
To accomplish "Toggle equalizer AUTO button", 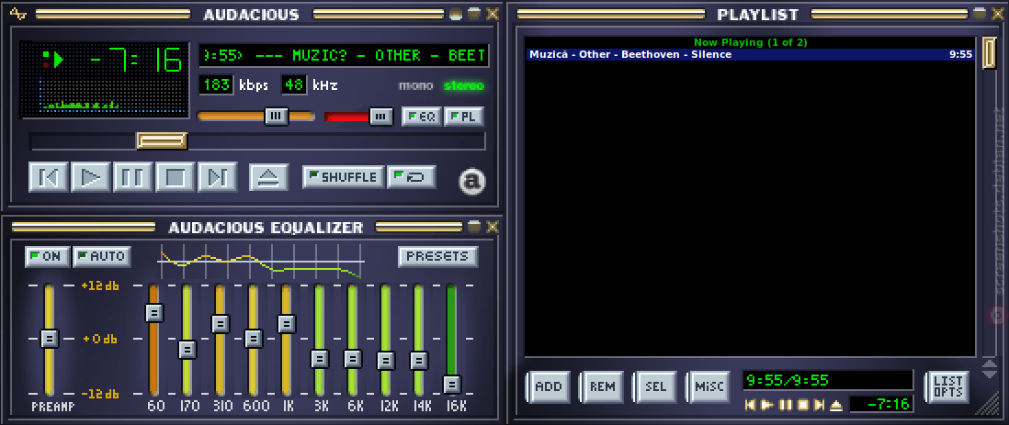I will [x=102, y=256].
